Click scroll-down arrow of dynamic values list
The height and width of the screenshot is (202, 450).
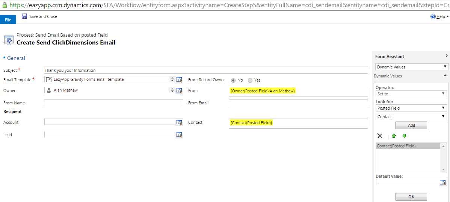(444, 170)
